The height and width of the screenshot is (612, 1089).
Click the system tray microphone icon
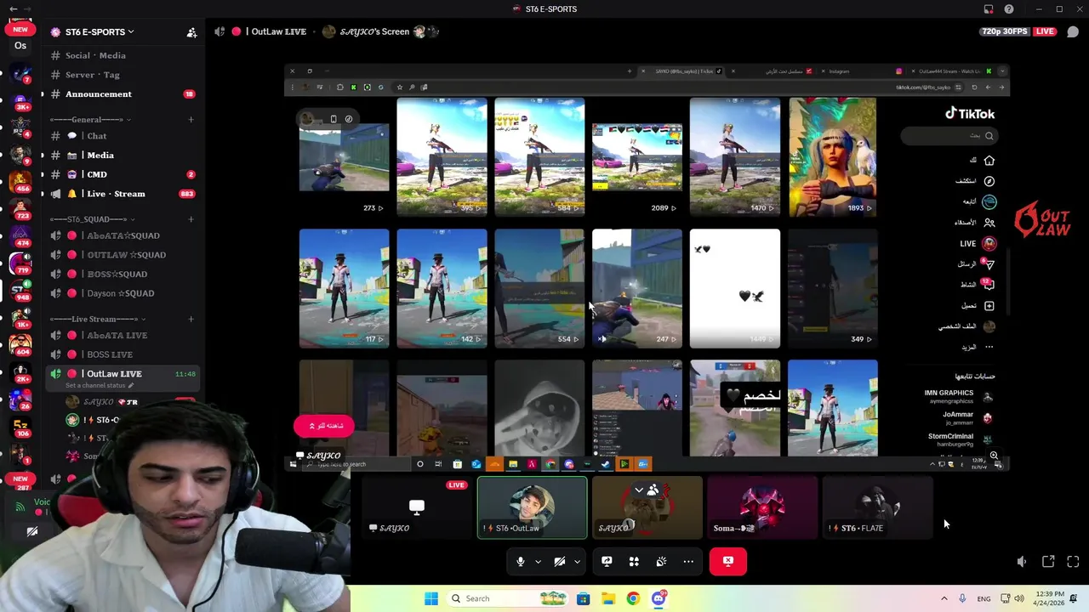(962, 598)
